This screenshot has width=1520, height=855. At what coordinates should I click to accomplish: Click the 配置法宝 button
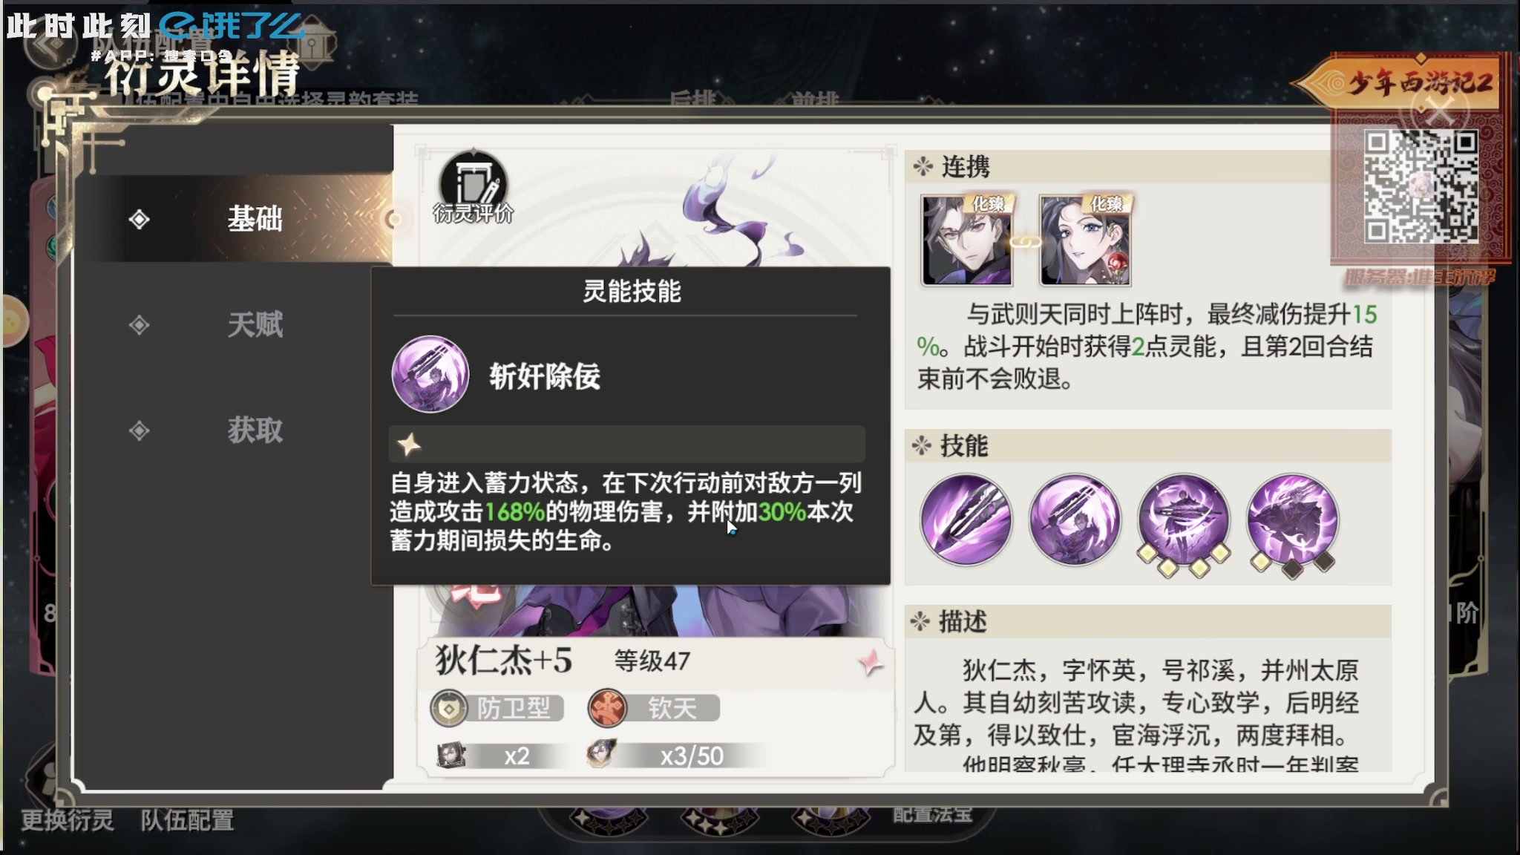coord(932,814)
